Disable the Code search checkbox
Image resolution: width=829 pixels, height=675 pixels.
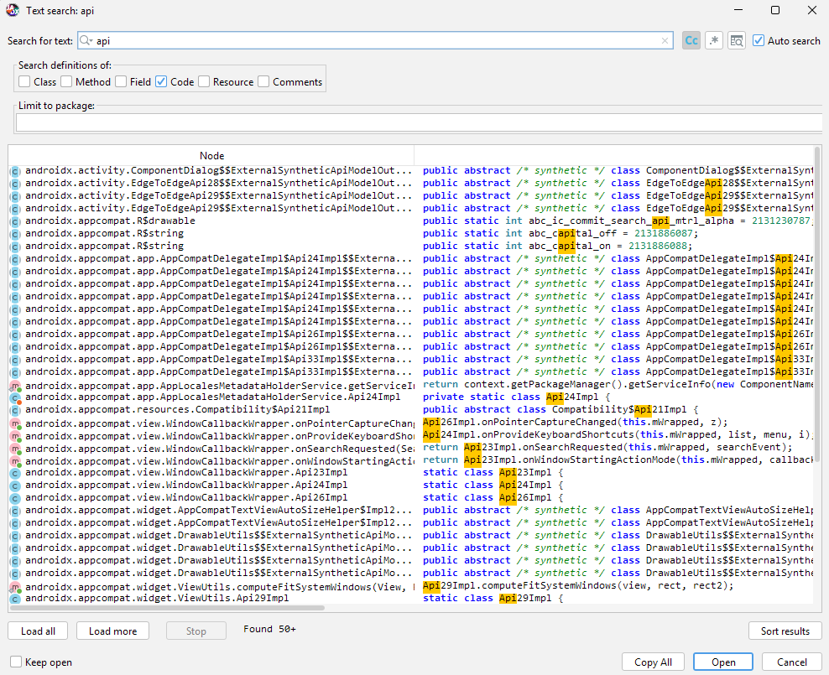tap(161, 81)
